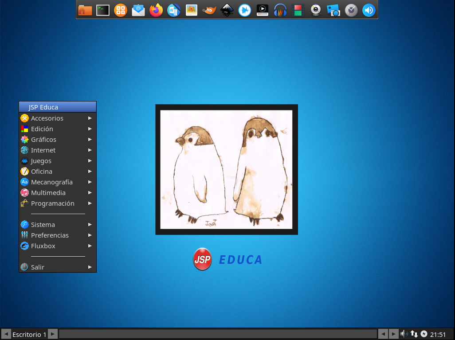Open the black video player icon
This screenshot has height=340, width=455.
tap(263, 11)
